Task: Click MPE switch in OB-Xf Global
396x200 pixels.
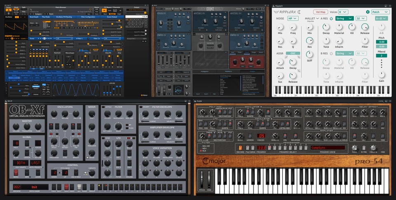Action: [27, 172]
